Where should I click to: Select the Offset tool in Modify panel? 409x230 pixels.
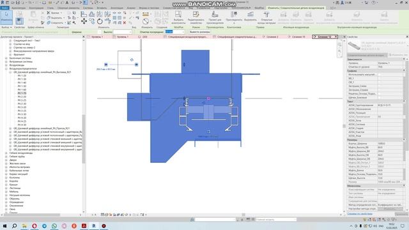tap(92, 14)
